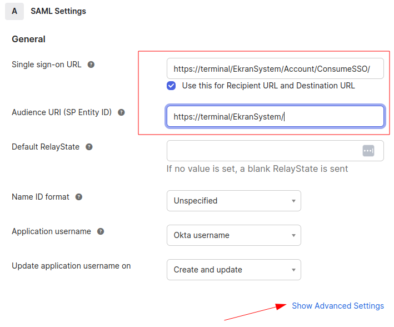Open help tooltip for Default RelayState
Viewport: 394px width, 327px height.
(x=89, y=147)
